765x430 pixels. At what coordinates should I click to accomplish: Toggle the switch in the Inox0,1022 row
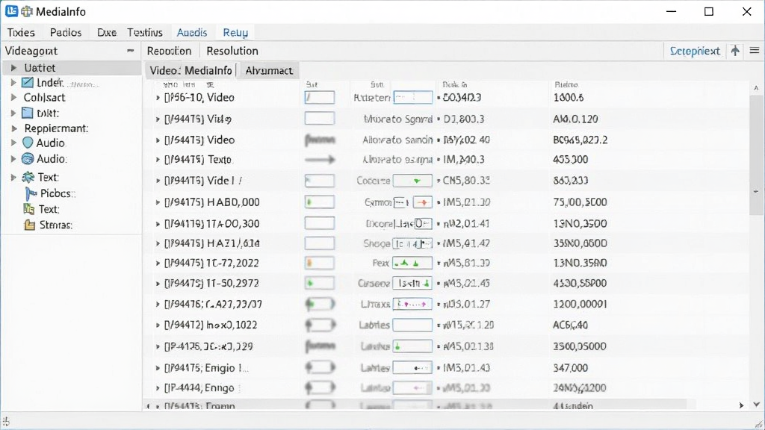tap(320, 325)
